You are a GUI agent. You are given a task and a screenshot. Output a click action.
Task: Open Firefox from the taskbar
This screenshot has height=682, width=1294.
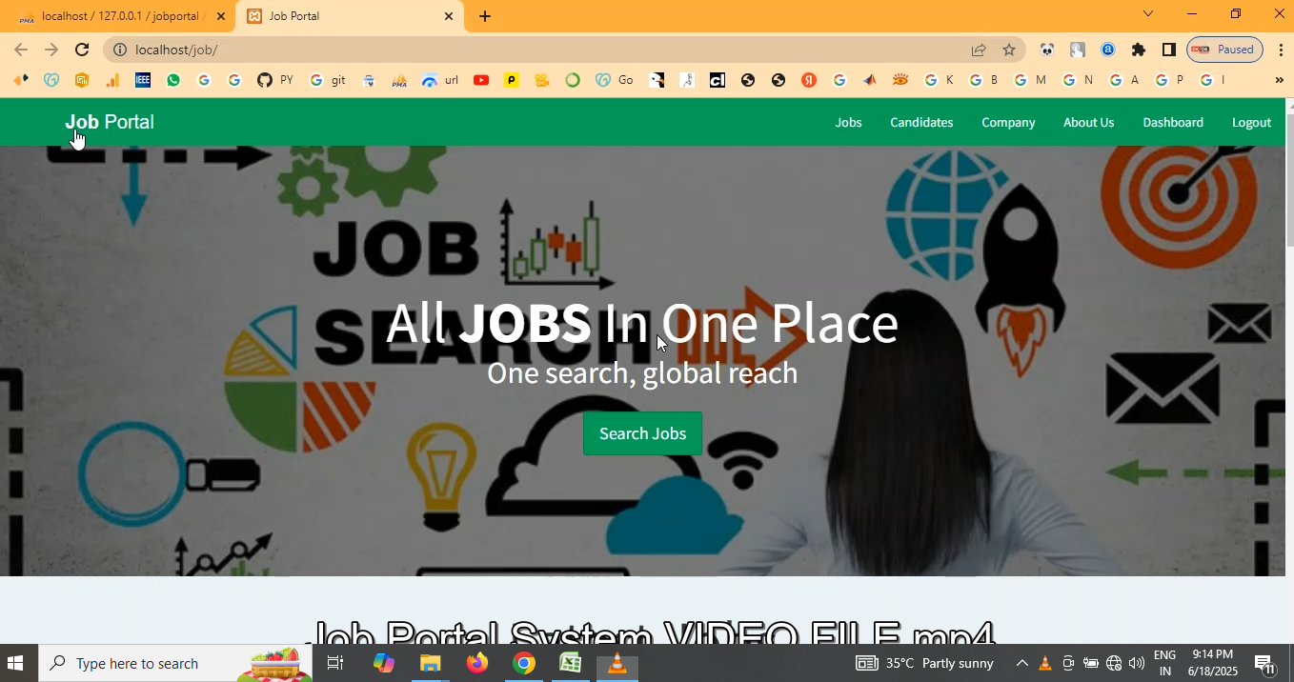477,663
